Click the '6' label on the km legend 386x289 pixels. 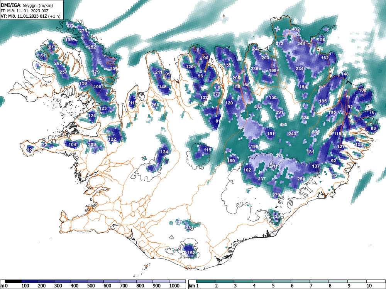tap(292, 286)
